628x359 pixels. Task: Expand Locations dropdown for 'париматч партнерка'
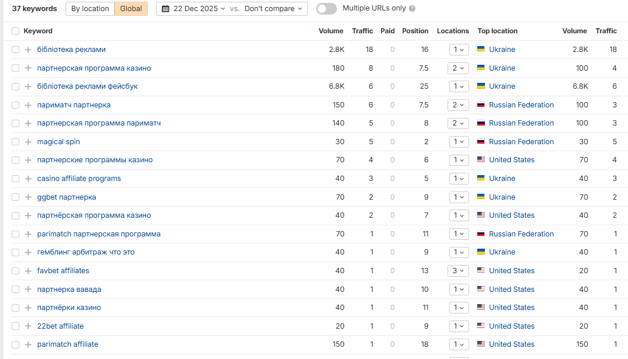click(458, 105)
